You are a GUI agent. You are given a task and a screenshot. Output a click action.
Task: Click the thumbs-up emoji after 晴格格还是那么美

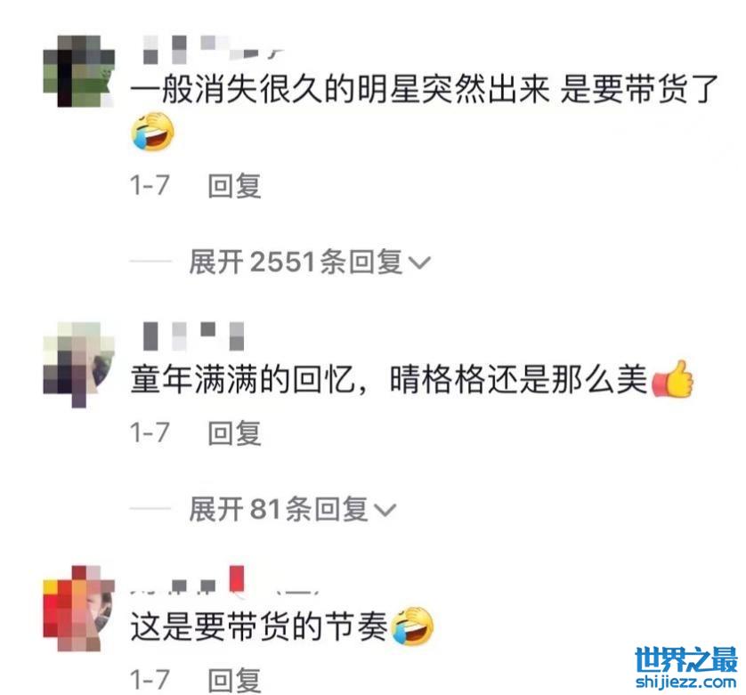pos(673,379)
